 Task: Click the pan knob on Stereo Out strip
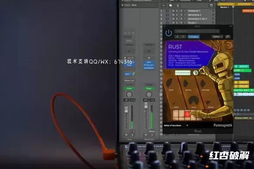(149, 95)
